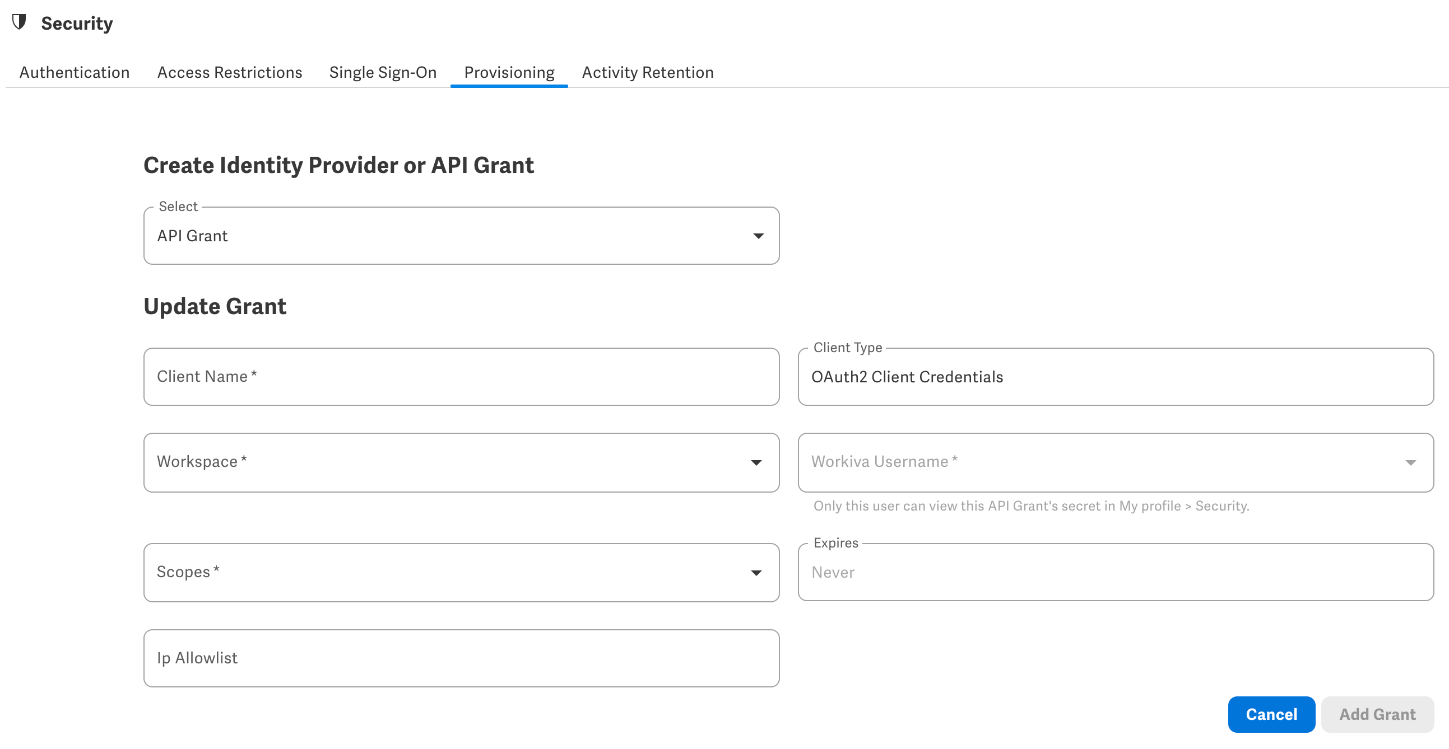Image resolution: width=1449 pixels, height=749 pixels.
Task: Click the API Grant secret helper text
Action: tap(1031, 505)
